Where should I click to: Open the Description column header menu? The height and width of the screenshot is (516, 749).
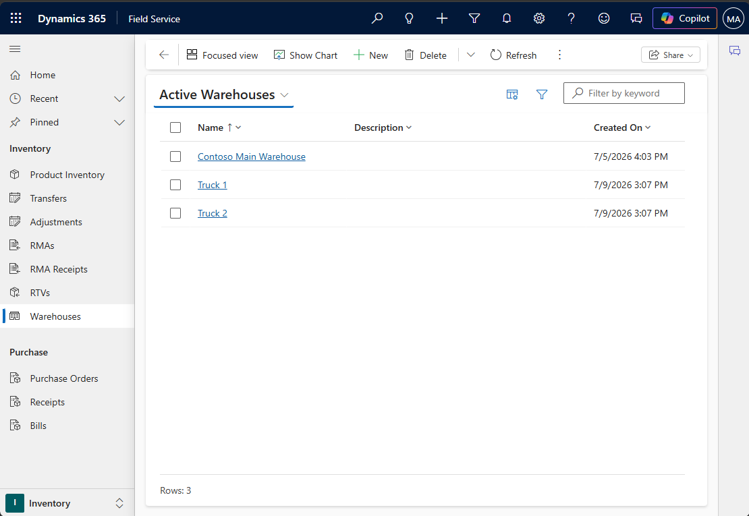pos(383,127)
